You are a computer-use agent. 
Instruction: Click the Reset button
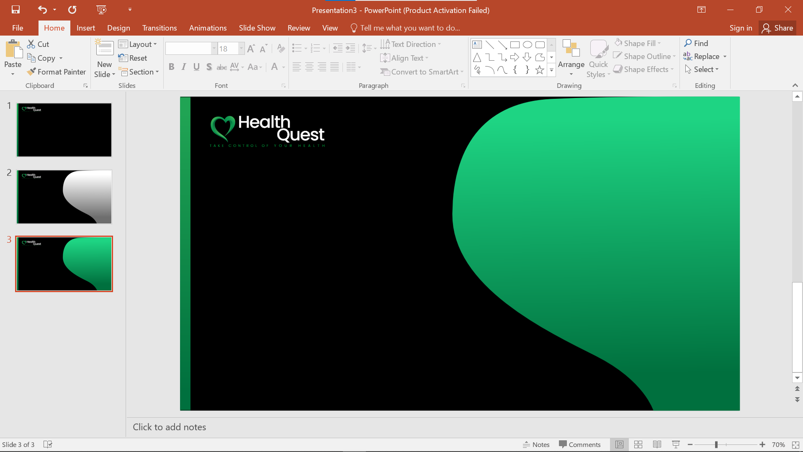click(x=133, y=58)
